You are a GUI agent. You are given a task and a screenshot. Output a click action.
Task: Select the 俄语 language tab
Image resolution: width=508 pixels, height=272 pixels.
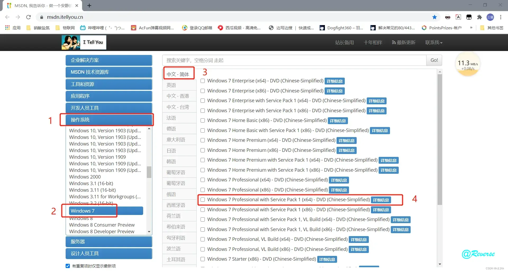click(x=179, y=194)
